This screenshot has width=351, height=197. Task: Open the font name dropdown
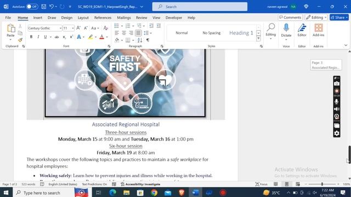pos(60,28)
